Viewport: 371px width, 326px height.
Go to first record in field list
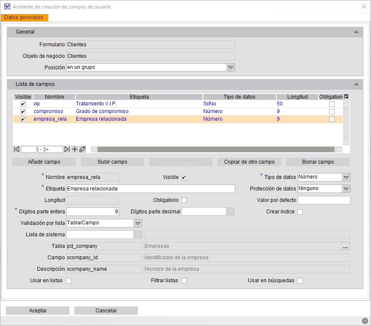[x=17, y=149]
